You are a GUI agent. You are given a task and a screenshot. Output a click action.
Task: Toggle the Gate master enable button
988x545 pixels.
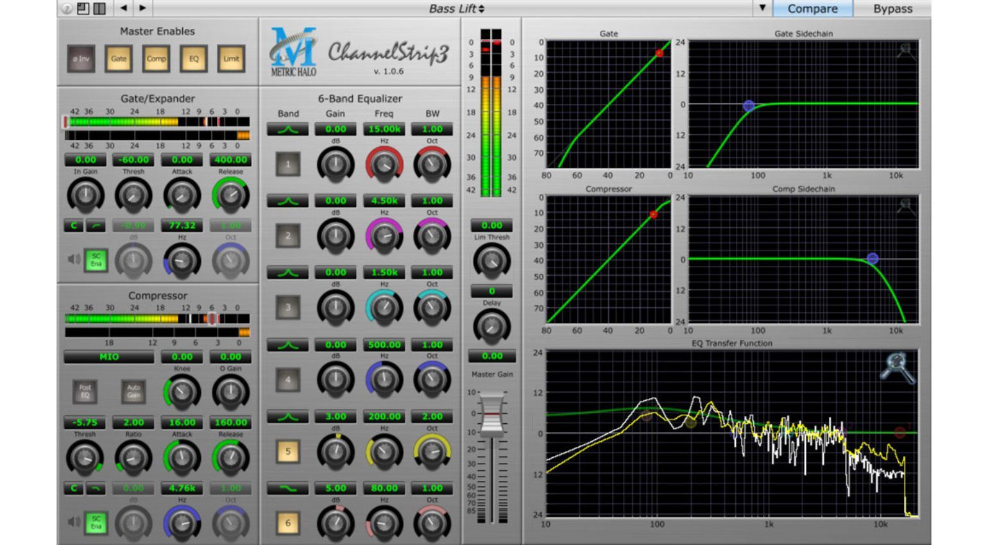pos(119,59)
